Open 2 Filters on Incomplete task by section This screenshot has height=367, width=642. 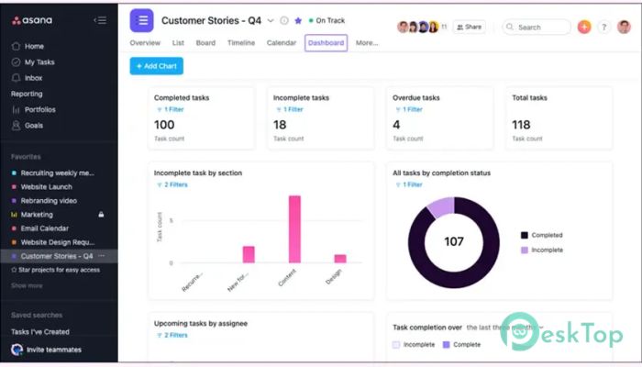[x=172, y=184]
